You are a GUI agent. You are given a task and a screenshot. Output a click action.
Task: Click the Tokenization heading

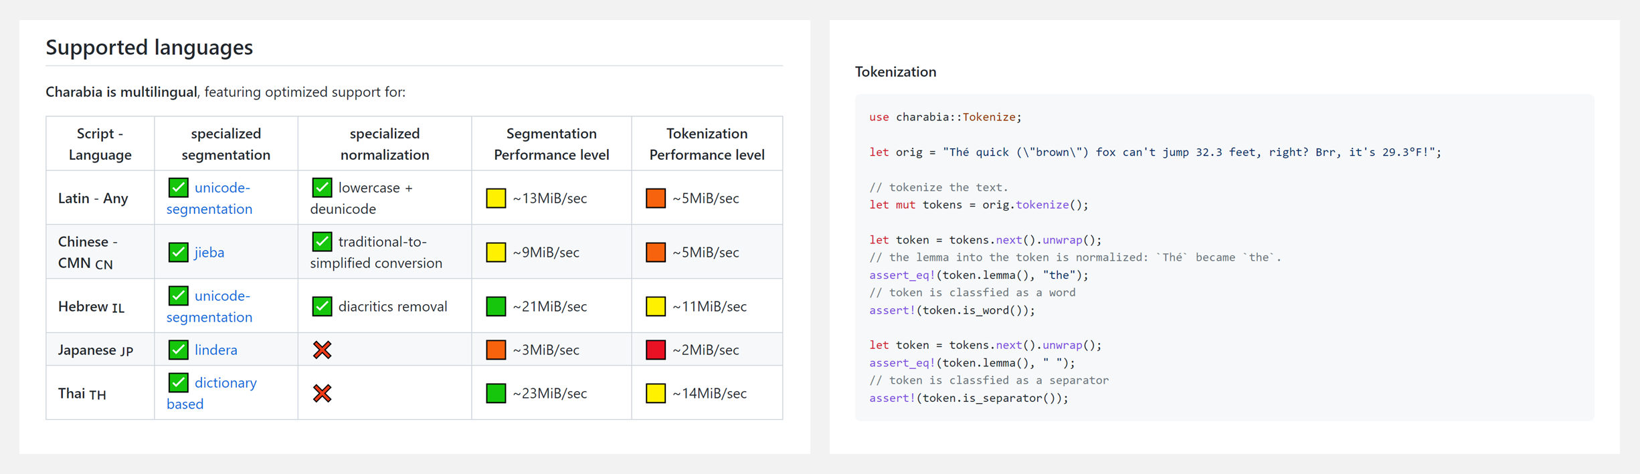[x=895, y=72]
